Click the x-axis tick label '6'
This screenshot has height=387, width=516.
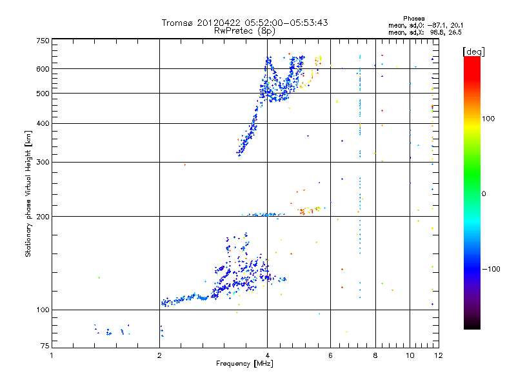coord(330,355)
